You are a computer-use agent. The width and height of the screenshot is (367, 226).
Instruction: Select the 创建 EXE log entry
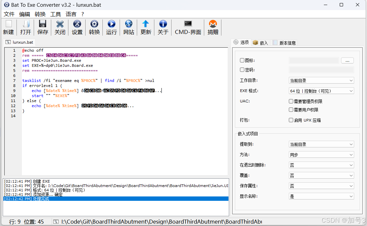coord(116,181)
